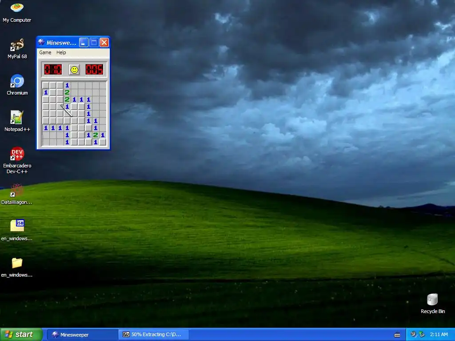Click the Safely Remove Hardware tray icon
This screenshot has height=341, width=455.
(422, 334)
